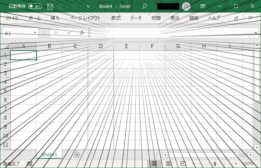This screenshot has width=261, height=168.
Task: Expand the formula bar chevron
Action: (x=256, y=33)
